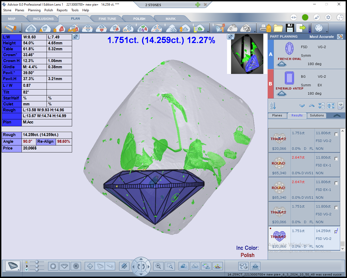347x278 pixels.
Task: Toggle checkbox on the selected 14.259ct THeart2 result
Action: (x=336, y=231)
